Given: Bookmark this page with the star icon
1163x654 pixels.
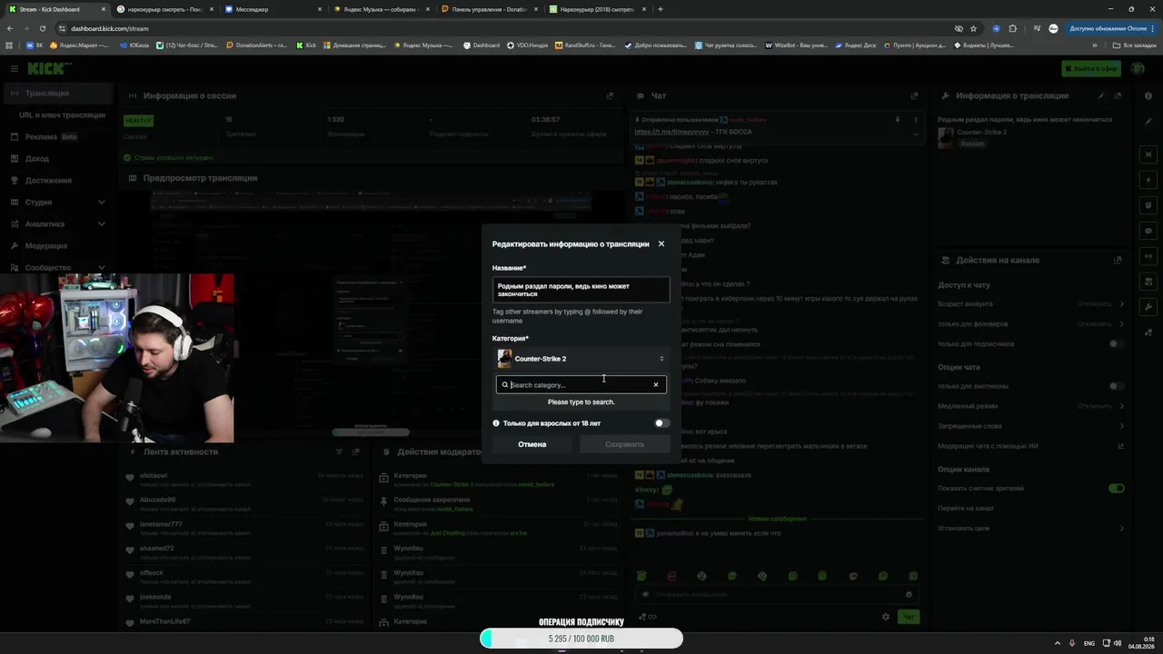Looking at the screenshot, I should [973, 28].
